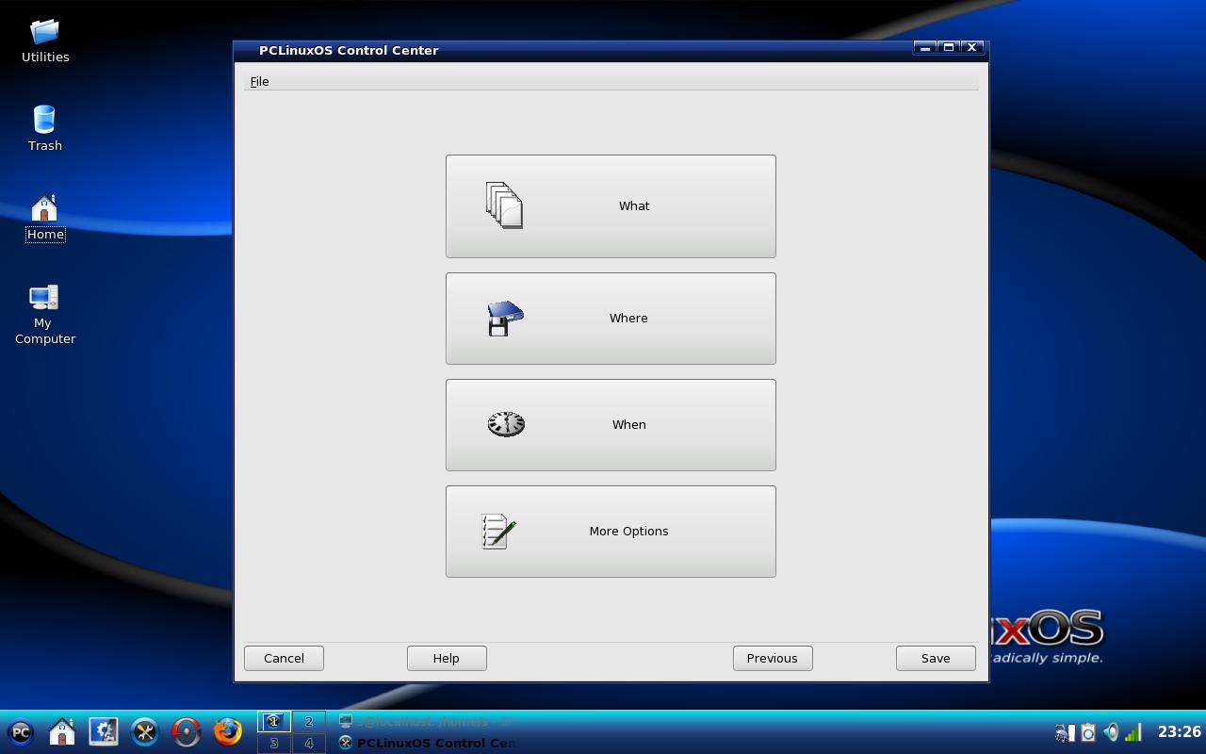The width and height of the screenshot is (1206, 754).
Task: Switch to virtual desktop 4
Action: 308,743
